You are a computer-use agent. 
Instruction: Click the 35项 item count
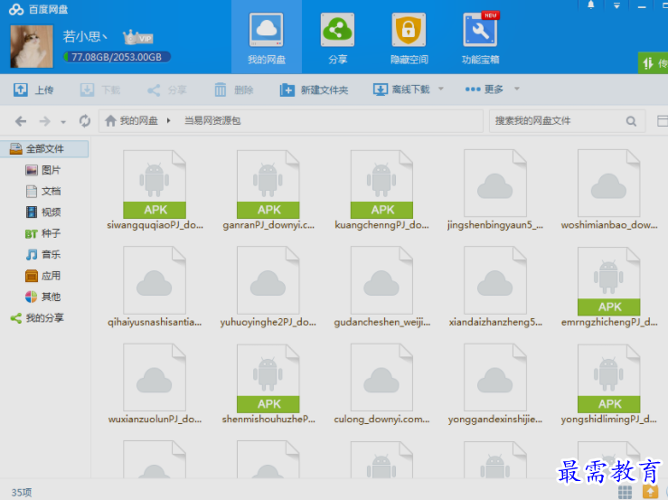(22, 493)
